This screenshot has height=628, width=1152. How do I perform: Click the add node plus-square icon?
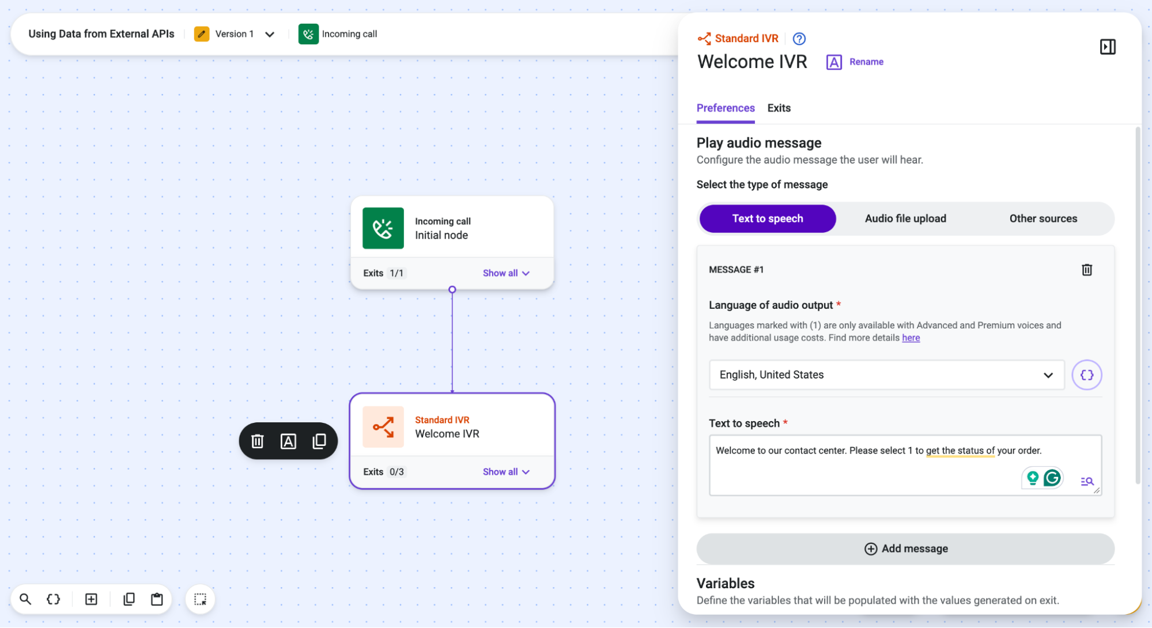[91, 599]
